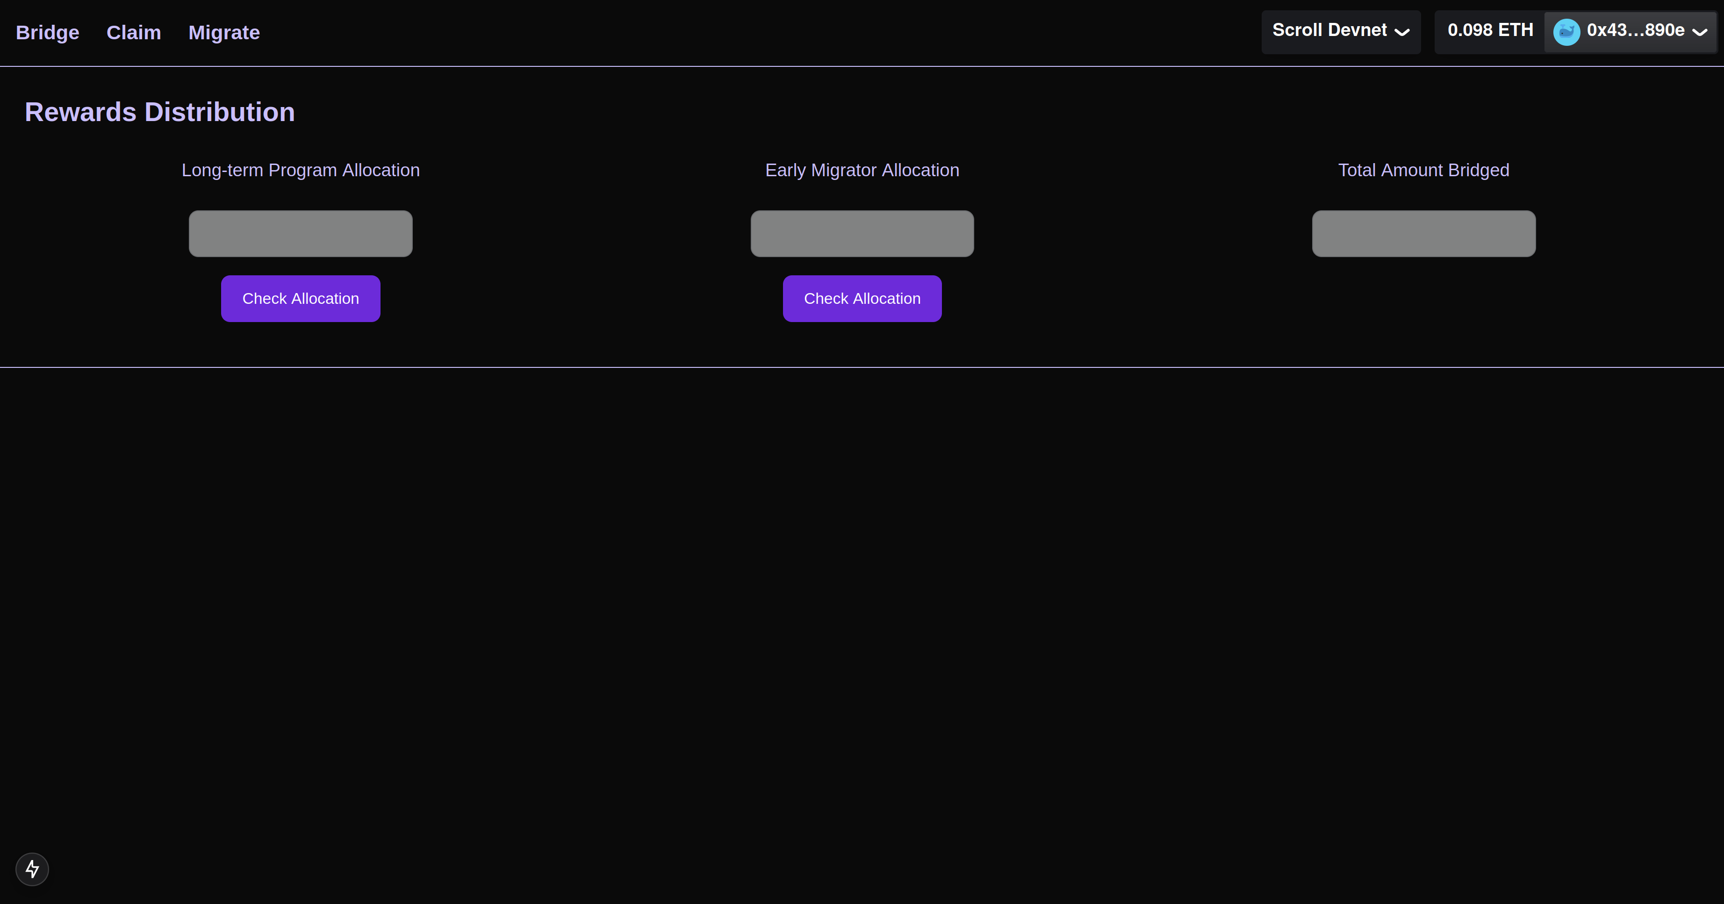Click the Long-term Program Allocation value box
Viewport: 1724px width, 904px height.
pyautogui.click(x=301, y=234)
